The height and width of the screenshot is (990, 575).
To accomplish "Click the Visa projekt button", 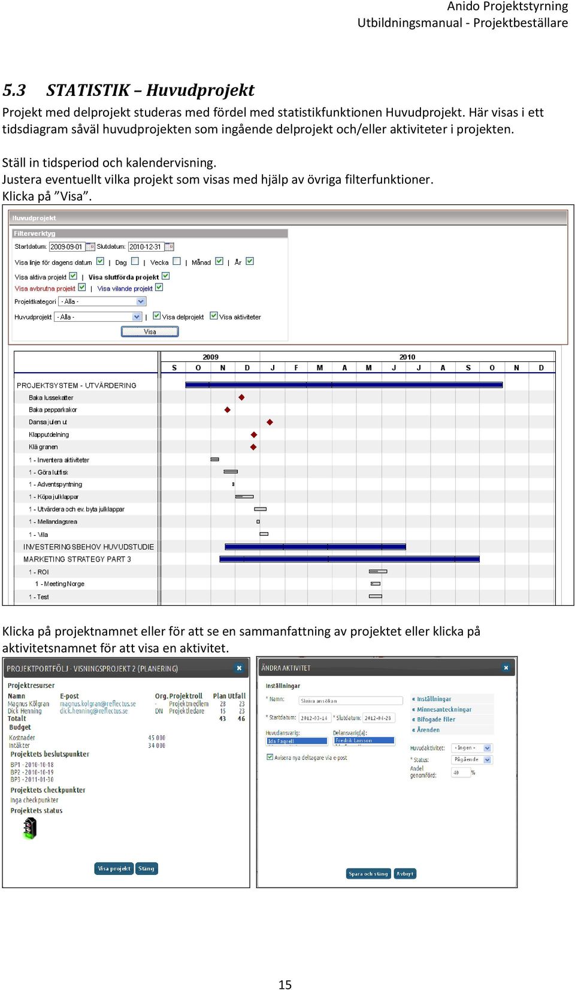I will tap(114, 868).
